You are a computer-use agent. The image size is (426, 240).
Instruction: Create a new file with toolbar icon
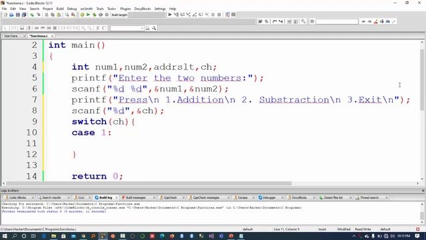click(5, 15)
